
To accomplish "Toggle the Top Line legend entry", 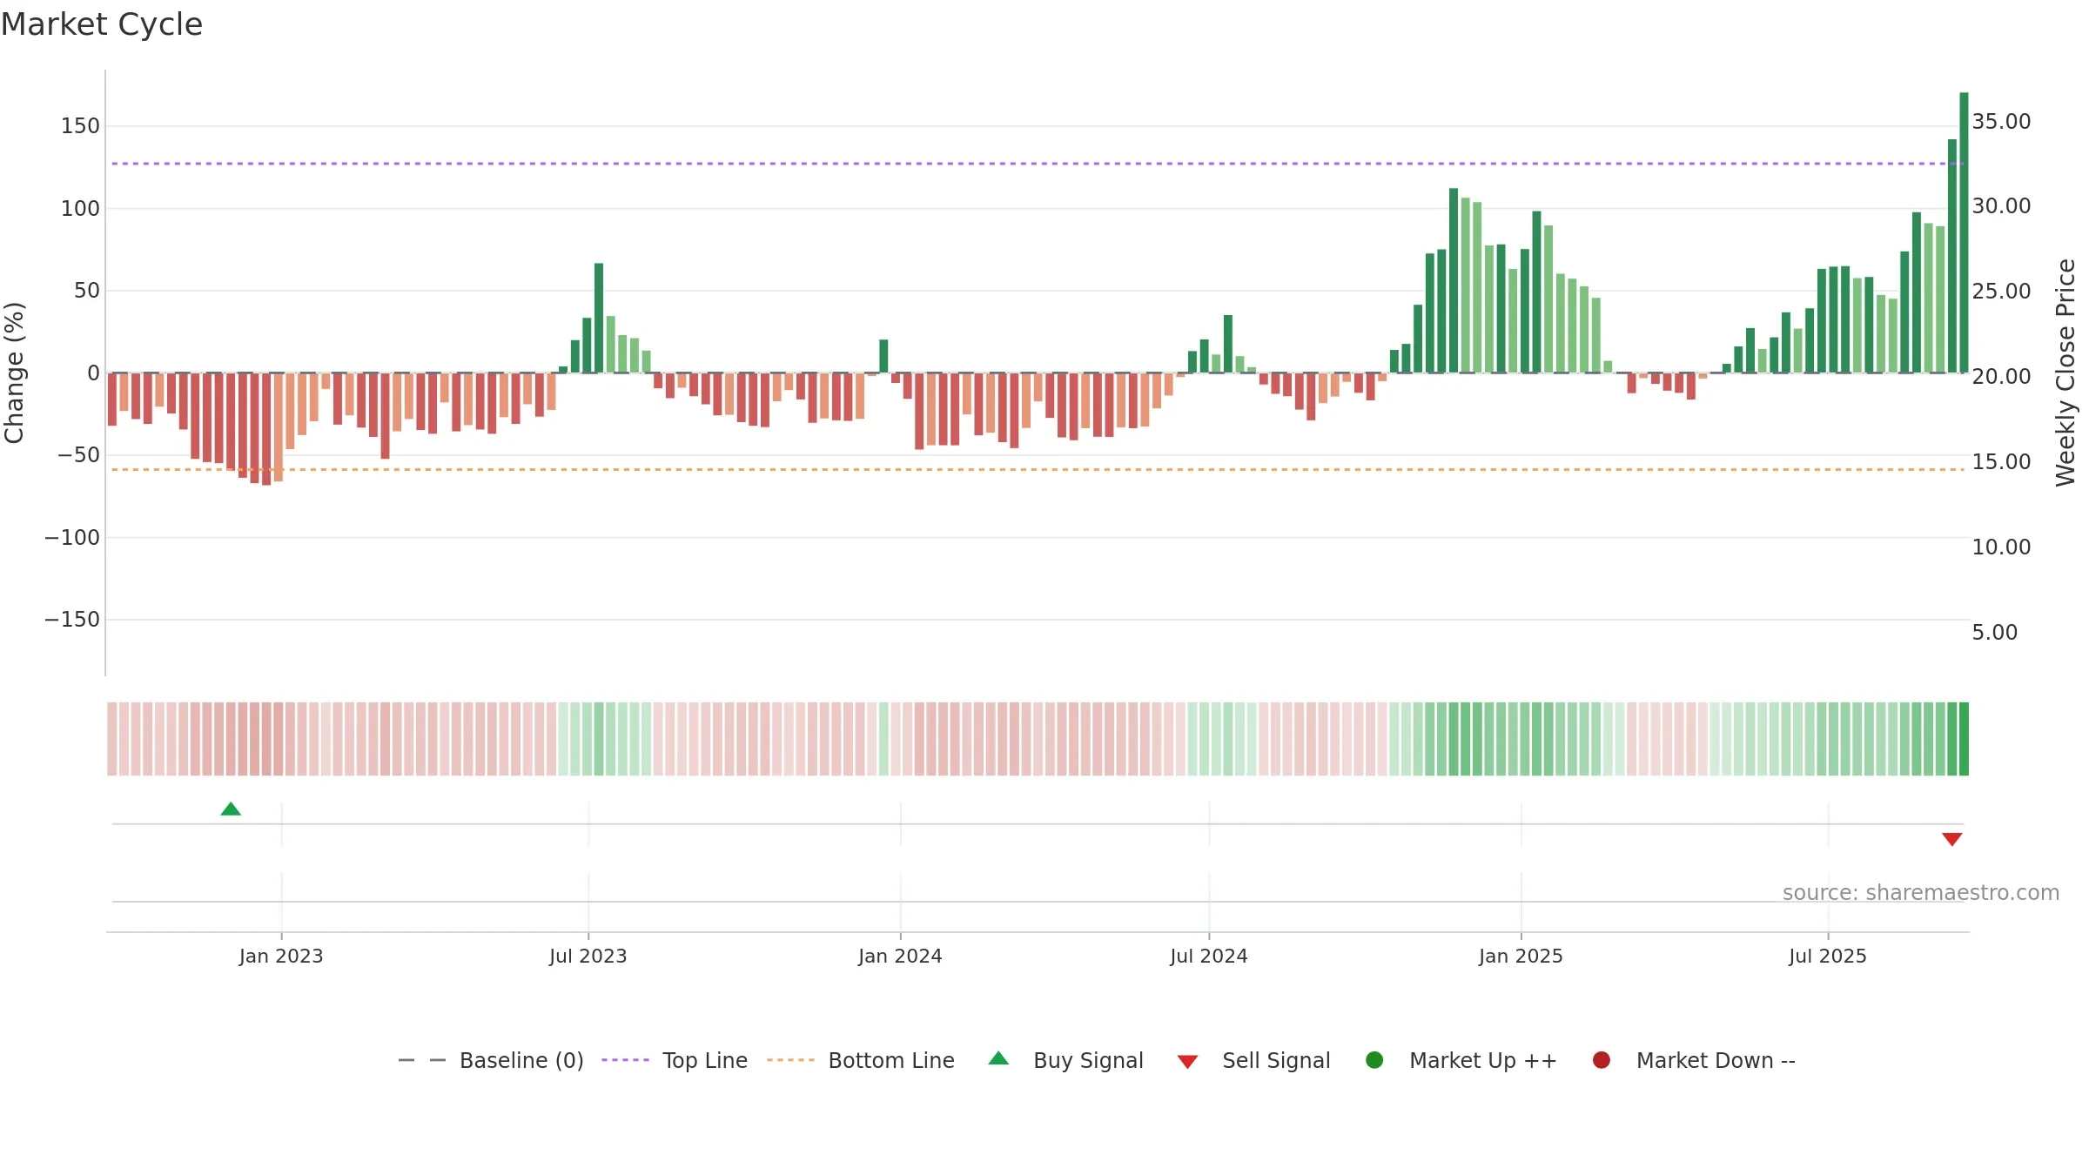I will (x=675, y=1060).
